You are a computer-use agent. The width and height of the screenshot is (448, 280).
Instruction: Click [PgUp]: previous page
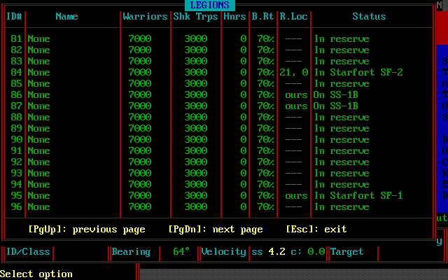[87, 230]
